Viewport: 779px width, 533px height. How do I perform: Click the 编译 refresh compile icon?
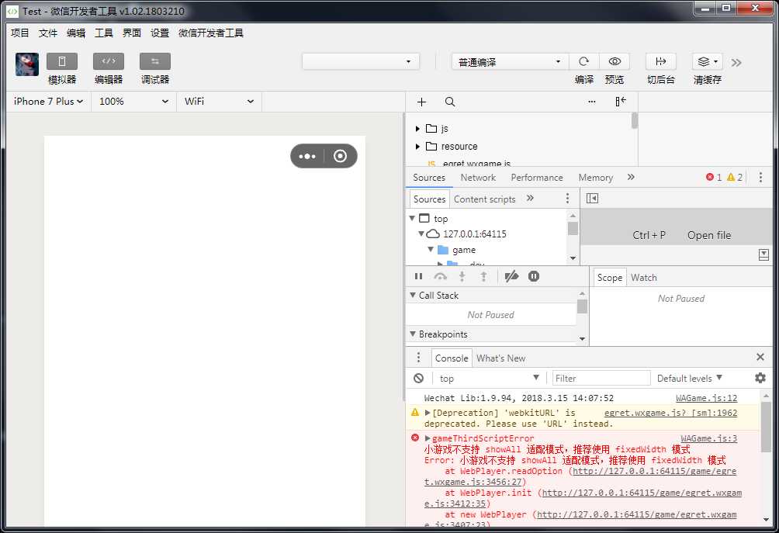click(x=583, y=61)
